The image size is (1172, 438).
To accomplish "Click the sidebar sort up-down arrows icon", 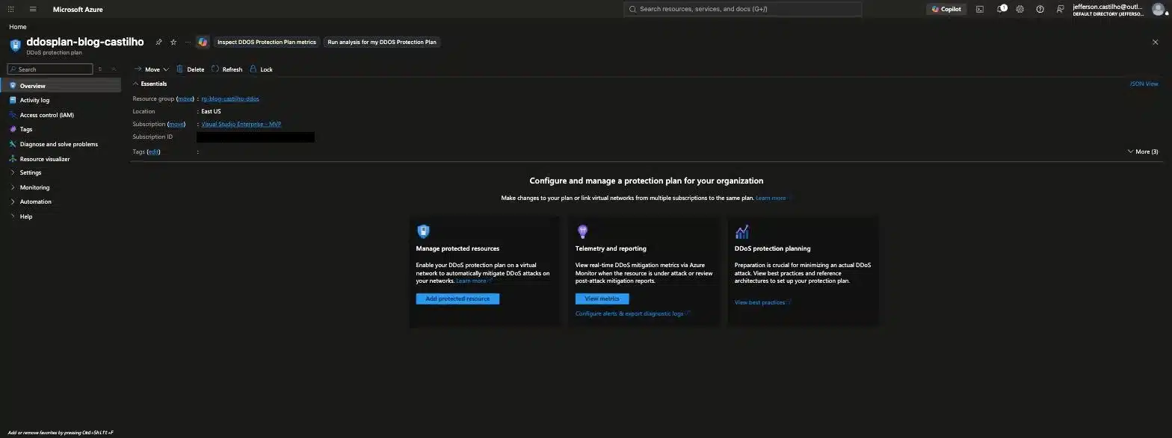I will [100, 69].
